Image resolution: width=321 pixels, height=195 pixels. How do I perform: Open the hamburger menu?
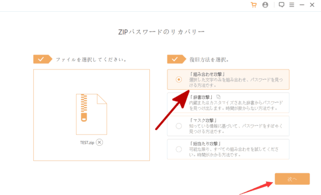(292, 5)
